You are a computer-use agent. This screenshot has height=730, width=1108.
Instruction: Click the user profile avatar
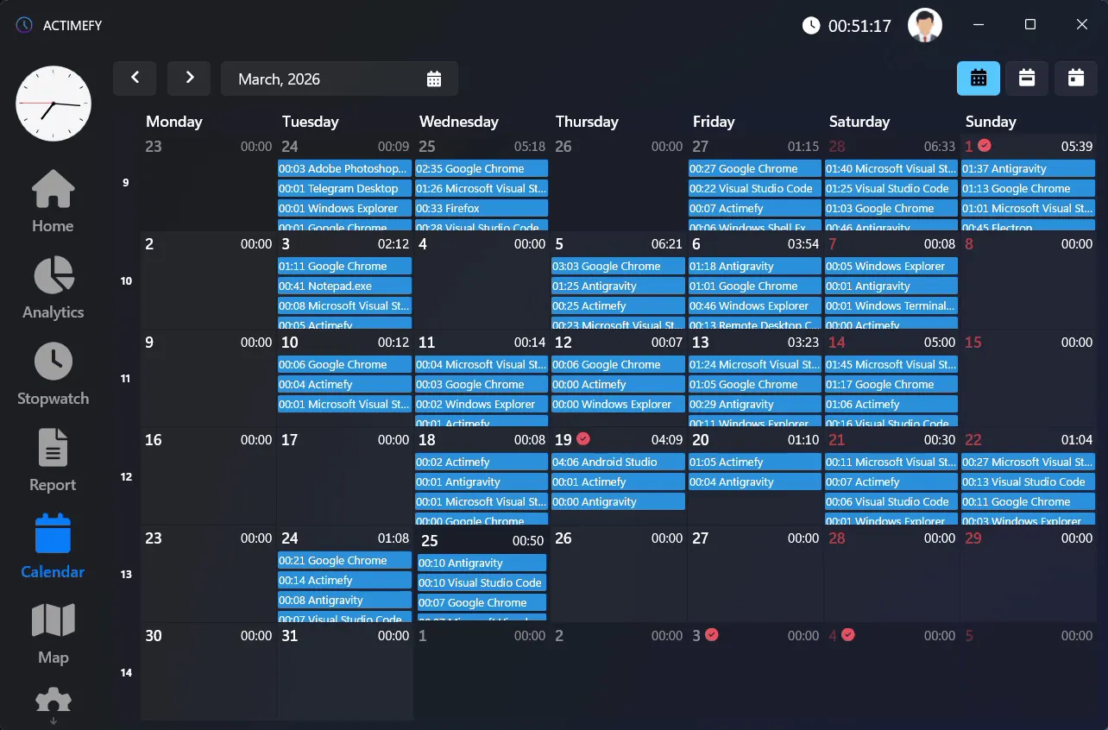coord(924,25)
